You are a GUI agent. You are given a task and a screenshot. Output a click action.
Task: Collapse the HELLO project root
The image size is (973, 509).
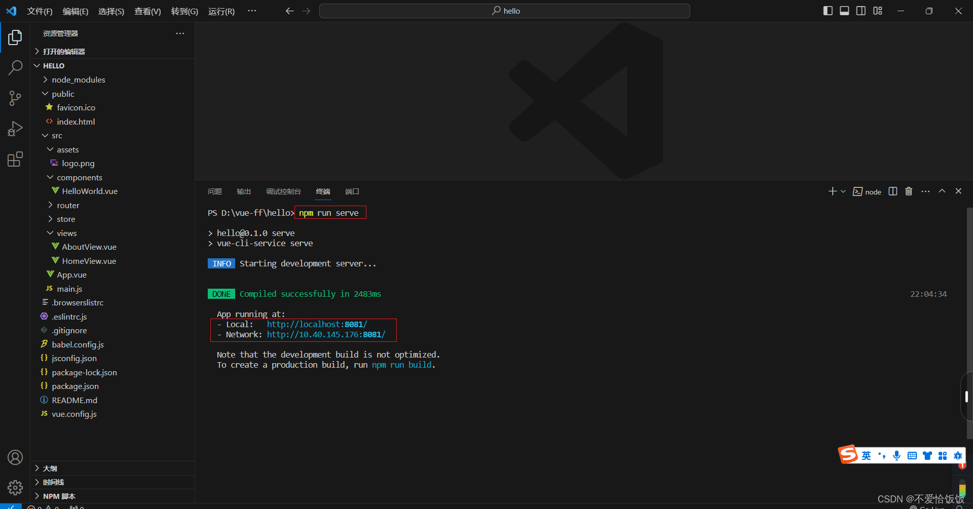click(x=113, y=65)
